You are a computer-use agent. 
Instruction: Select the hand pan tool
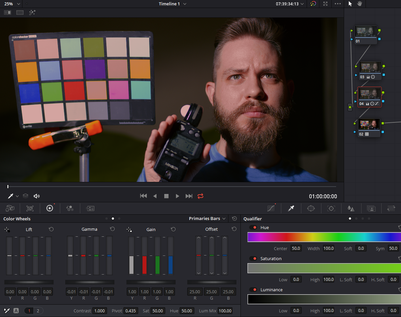[x=359, y=4]
